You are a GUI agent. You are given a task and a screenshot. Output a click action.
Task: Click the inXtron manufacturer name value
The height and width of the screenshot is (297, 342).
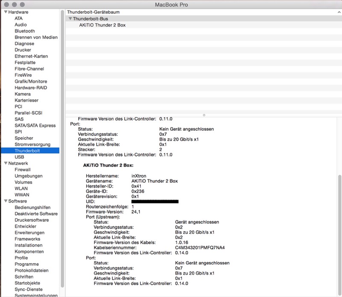coord(139,176)
